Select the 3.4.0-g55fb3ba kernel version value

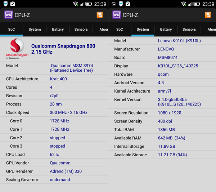point(179,102)
